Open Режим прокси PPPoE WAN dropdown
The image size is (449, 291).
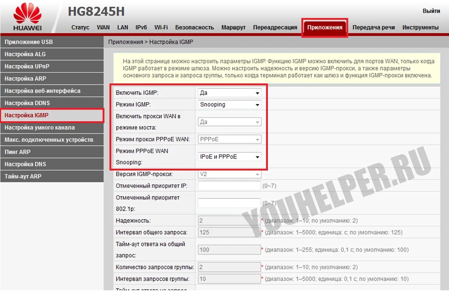click(x=229, y=139)
